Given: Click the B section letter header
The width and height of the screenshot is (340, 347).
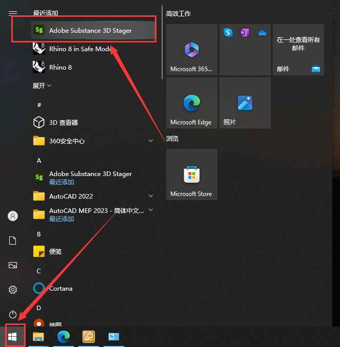Looking at the screenshot, I should [x=39, y=234].
